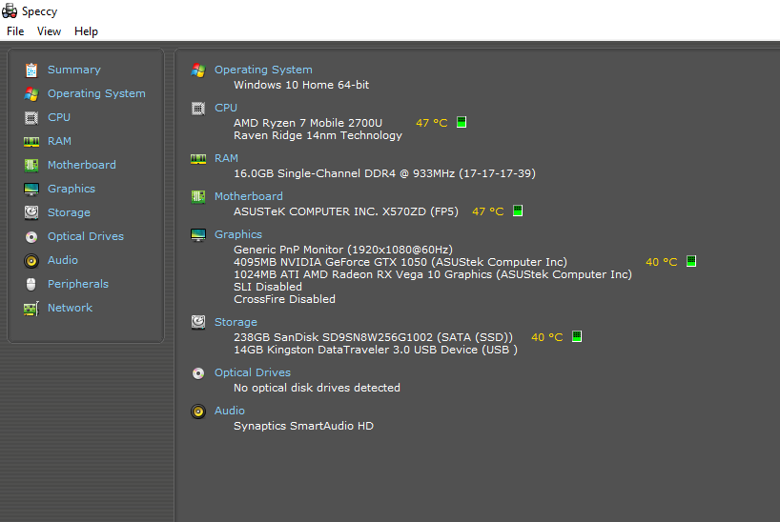Select Operating System in the sidebar
This screenshot has width=780, height=522.
point(96,93)
